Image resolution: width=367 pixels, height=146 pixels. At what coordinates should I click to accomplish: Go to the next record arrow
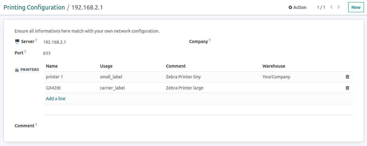point(339,7)
